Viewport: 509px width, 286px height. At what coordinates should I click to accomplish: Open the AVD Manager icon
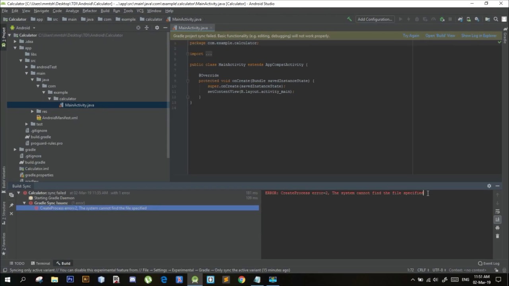click(468, 19)
